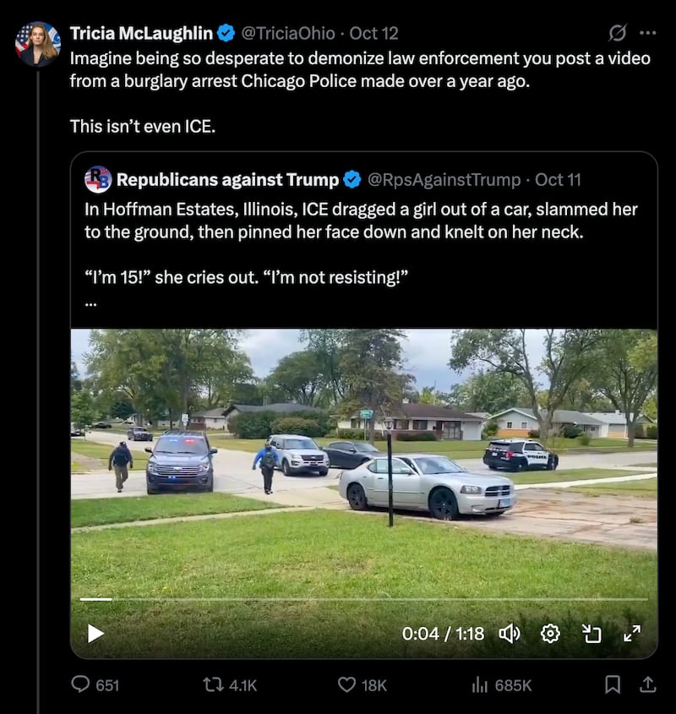The width and height of the screenshot is (676, 714).
Task: Play the embedded video
Action: 95,633
